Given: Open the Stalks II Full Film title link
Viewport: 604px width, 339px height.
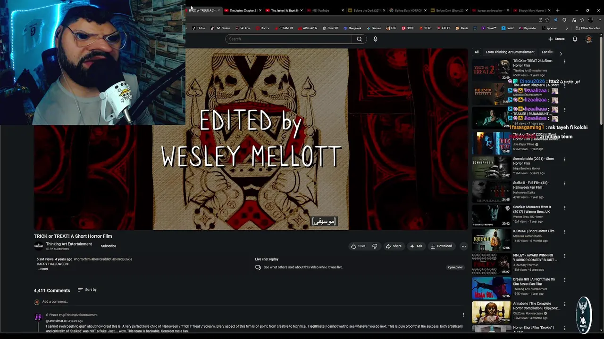Looking at the screenshot, I should (x=531, y=185).
